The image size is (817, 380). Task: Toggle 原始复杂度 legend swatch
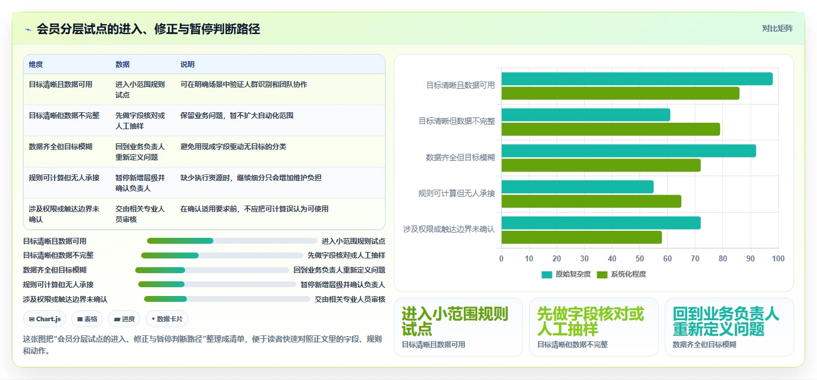[547, 274]
